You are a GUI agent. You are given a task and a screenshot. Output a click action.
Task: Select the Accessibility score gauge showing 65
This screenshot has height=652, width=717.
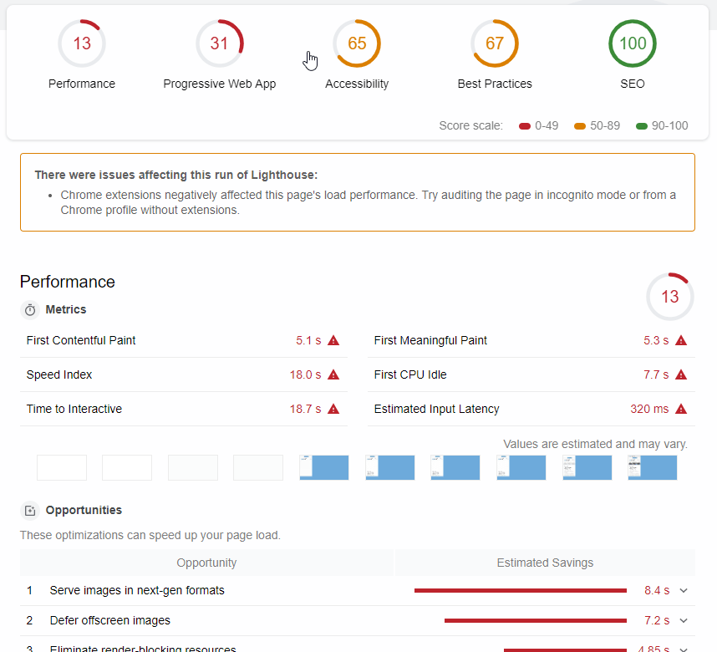pyautogui.click(x=357, y=43)
